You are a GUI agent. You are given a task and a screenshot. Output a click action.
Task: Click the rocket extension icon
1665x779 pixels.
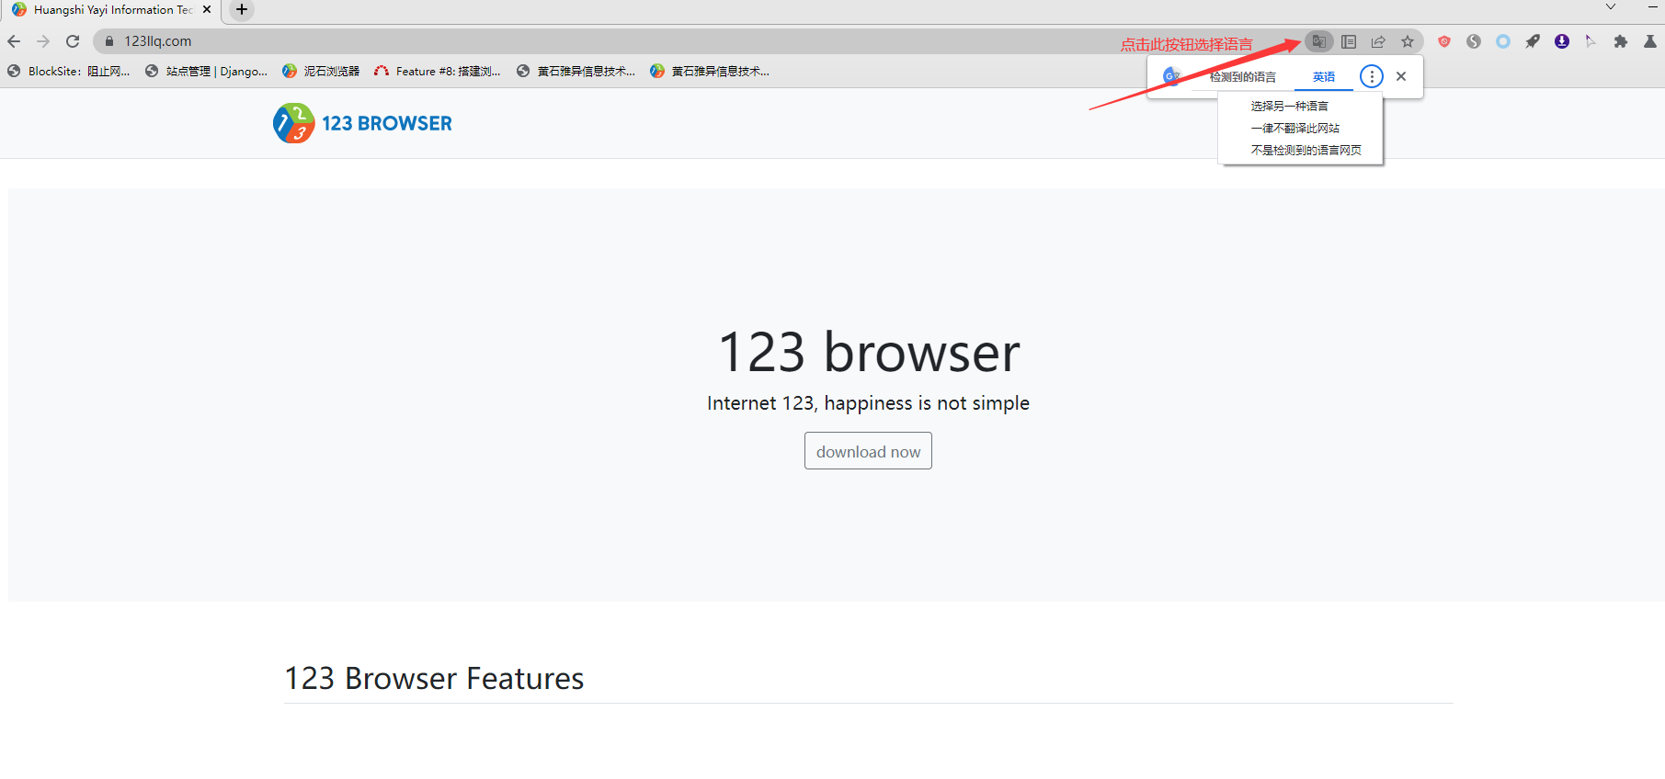coord(1533,41)
